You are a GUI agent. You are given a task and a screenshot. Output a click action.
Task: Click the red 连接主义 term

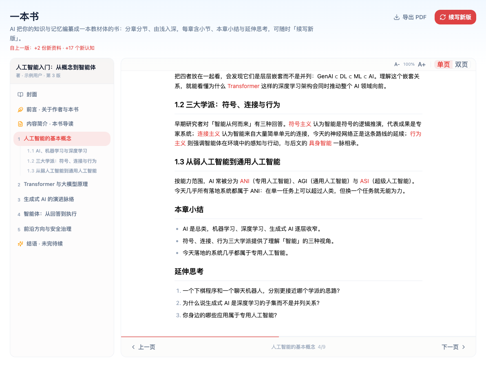(x=209, y=134)
